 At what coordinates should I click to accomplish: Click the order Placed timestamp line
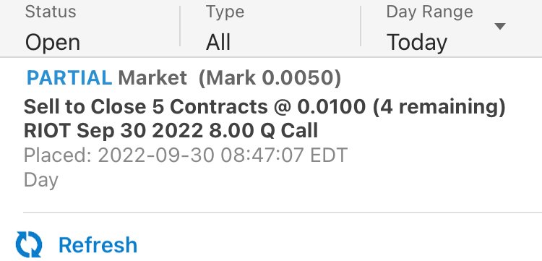[186, 155]
